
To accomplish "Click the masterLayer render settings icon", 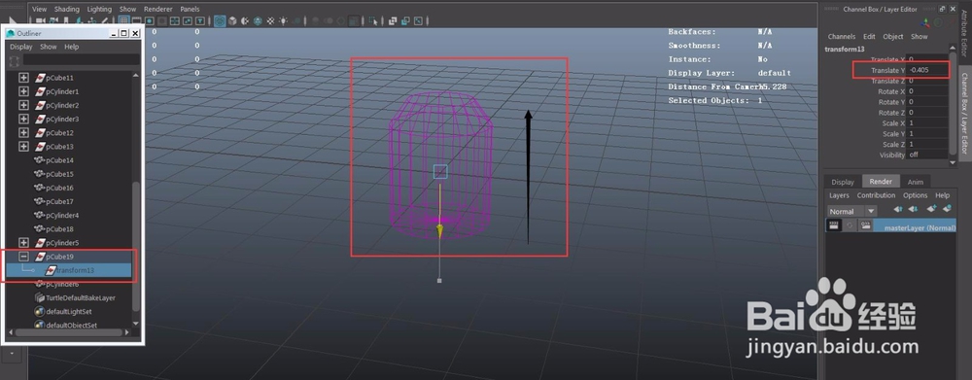I will click(x=866, y=226).
